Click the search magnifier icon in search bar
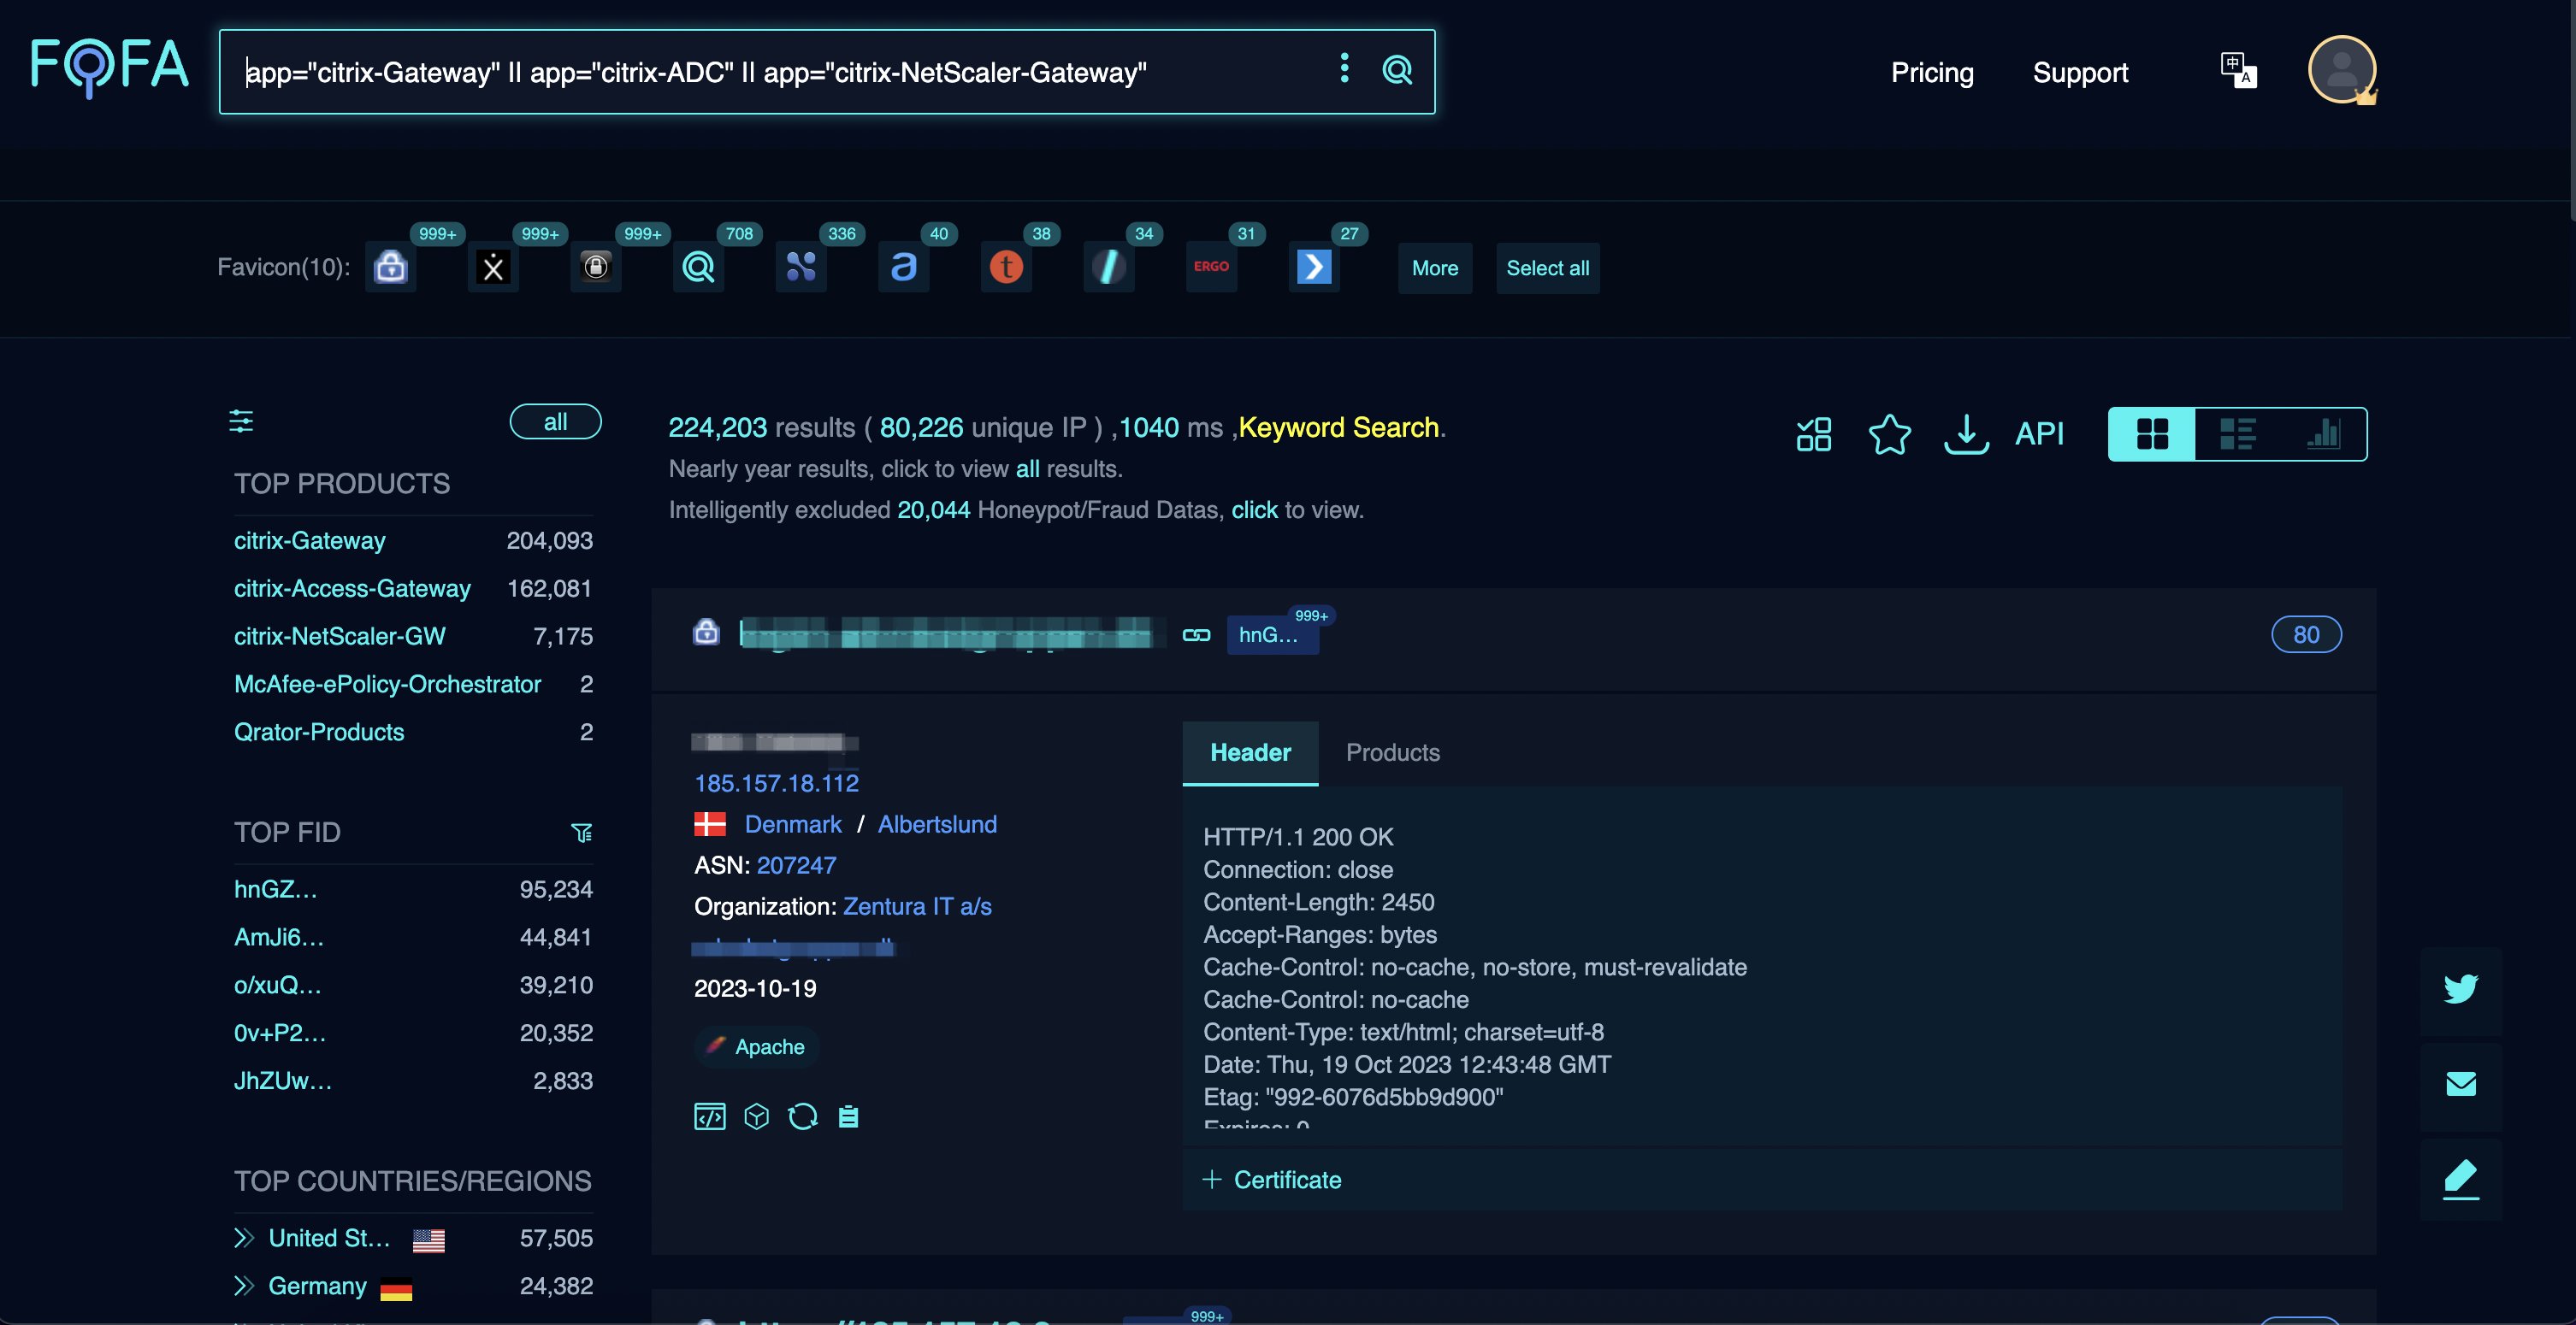The width and height of the screenshot is (2576, 1325). [1397, 70]
